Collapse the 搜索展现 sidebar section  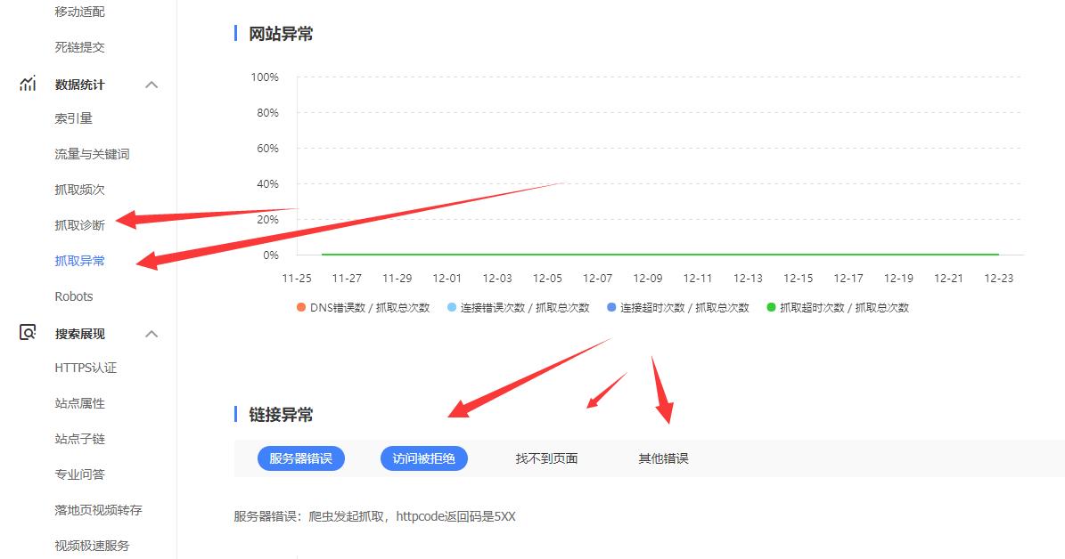click(151, 334)
